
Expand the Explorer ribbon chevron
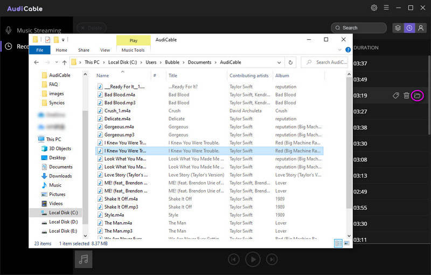tap(340, 50)
